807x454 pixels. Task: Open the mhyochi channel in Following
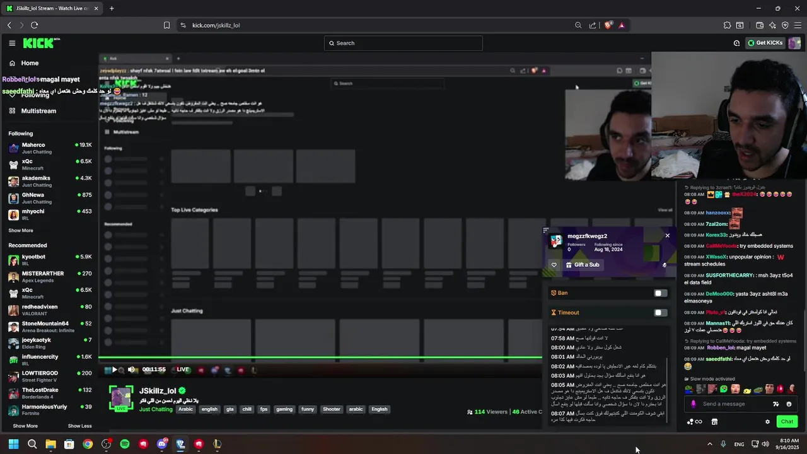(49, 215)
